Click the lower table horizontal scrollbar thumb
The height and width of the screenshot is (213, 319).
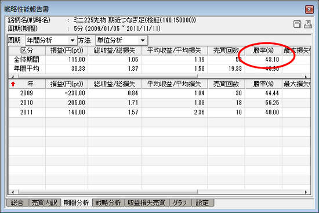[108, 192]
